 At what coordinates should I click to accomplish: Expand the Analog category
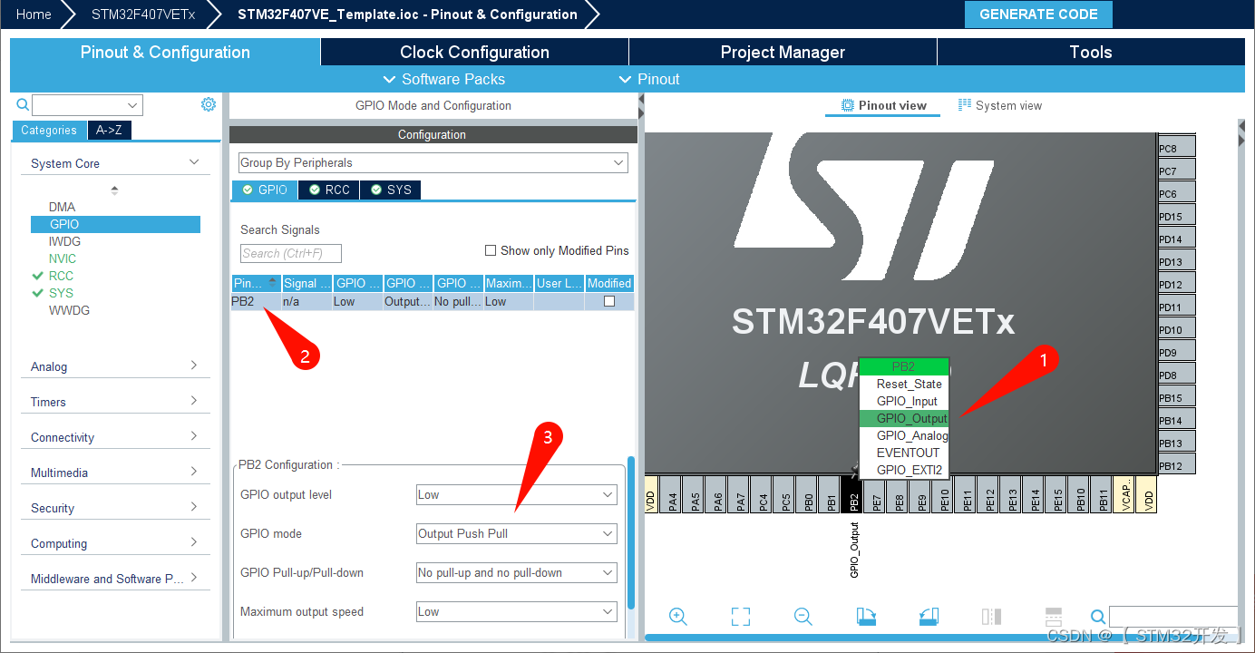pyautogui.click(x=115, y=366)
